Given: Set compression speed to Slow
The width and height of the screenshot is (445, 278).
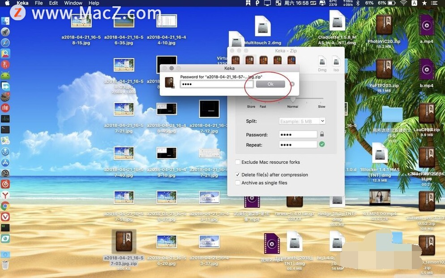Looking at the screenshot, I should (x=321, y=107).
